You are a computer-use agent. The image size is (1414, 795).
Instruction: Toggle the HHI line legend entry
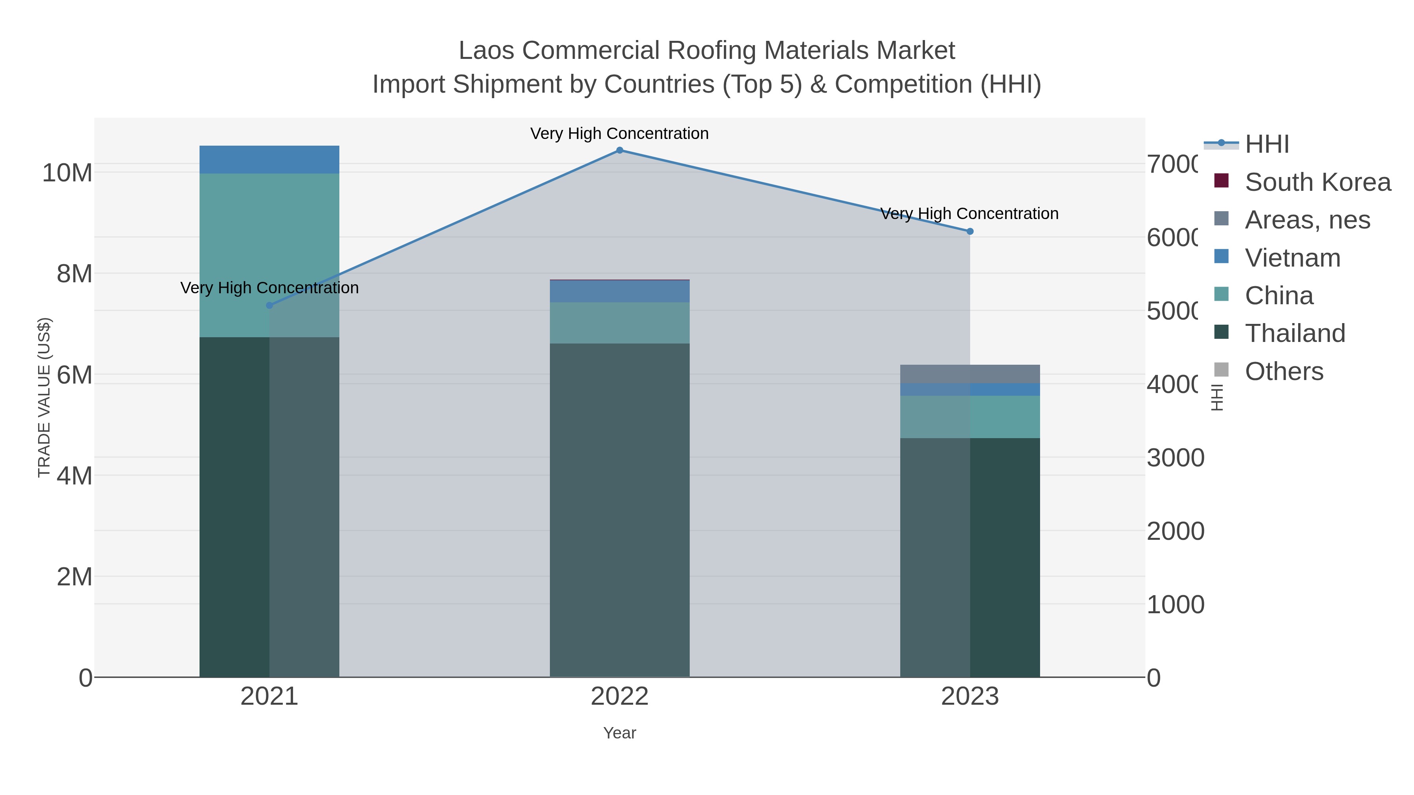[1247, 144]
